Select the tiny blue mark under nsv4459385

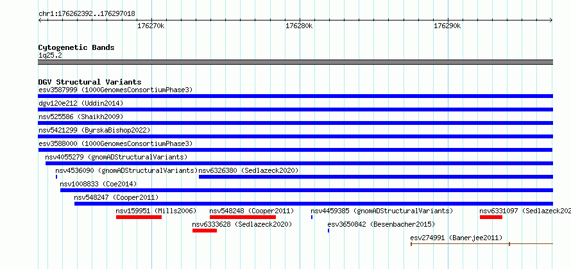tap(312, 217)
